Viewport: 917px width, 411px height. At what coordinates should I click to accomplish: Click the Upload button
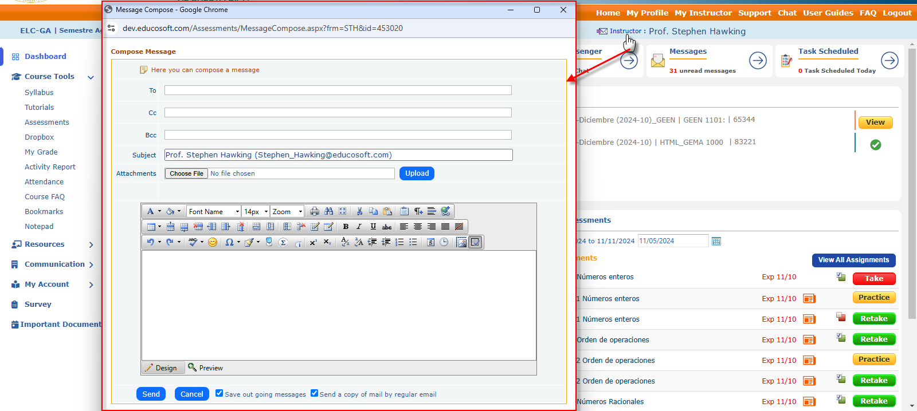point(417,173)
